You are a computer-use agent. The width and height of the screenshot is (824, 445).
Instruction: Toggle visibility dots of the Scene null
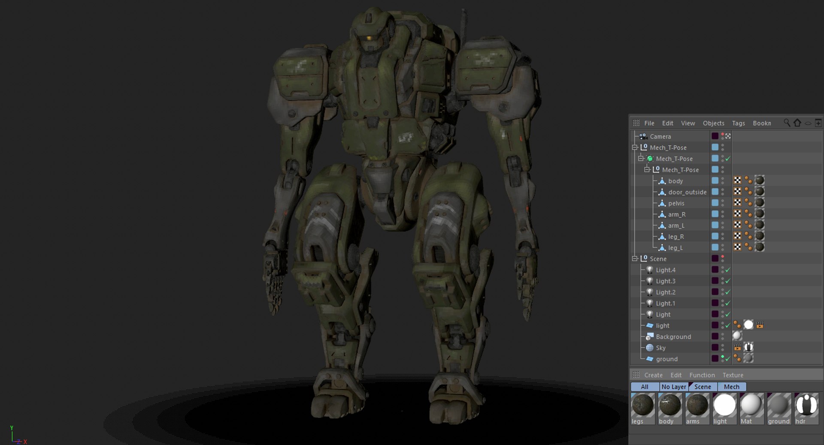click(723, 258)
